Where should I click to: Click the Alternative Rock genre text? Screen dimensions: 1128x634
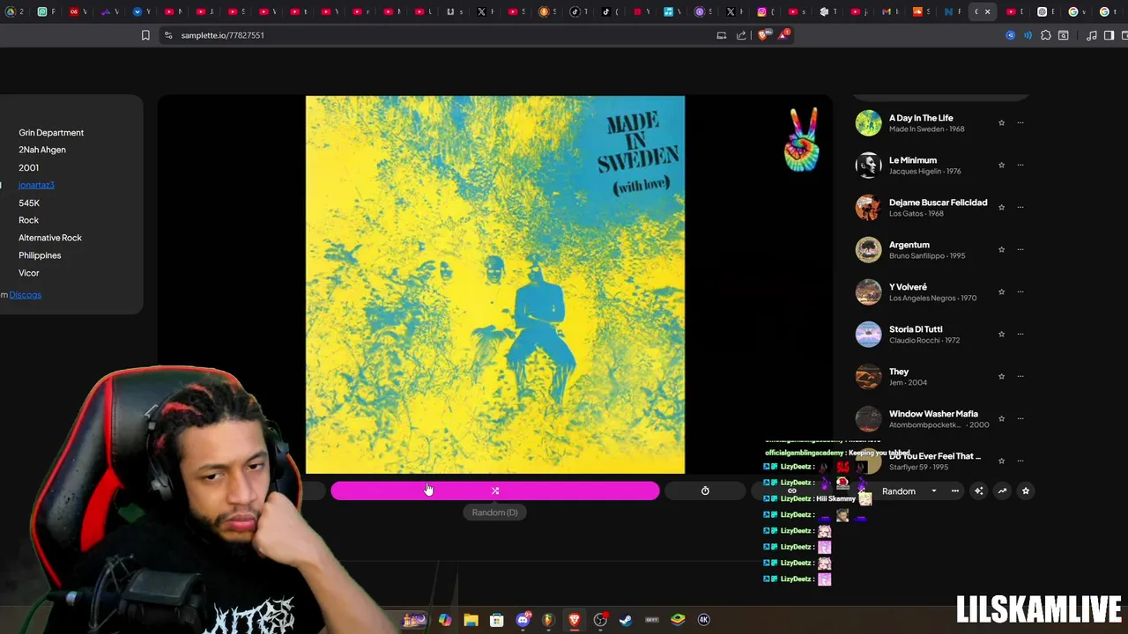50,238
